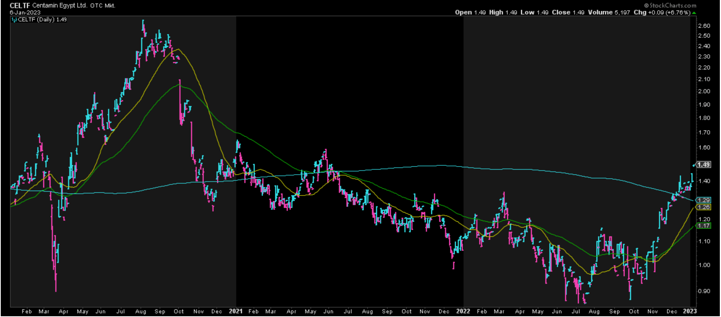
Task: Click the Dec label just before 2022
Action: tap(444, 311)
